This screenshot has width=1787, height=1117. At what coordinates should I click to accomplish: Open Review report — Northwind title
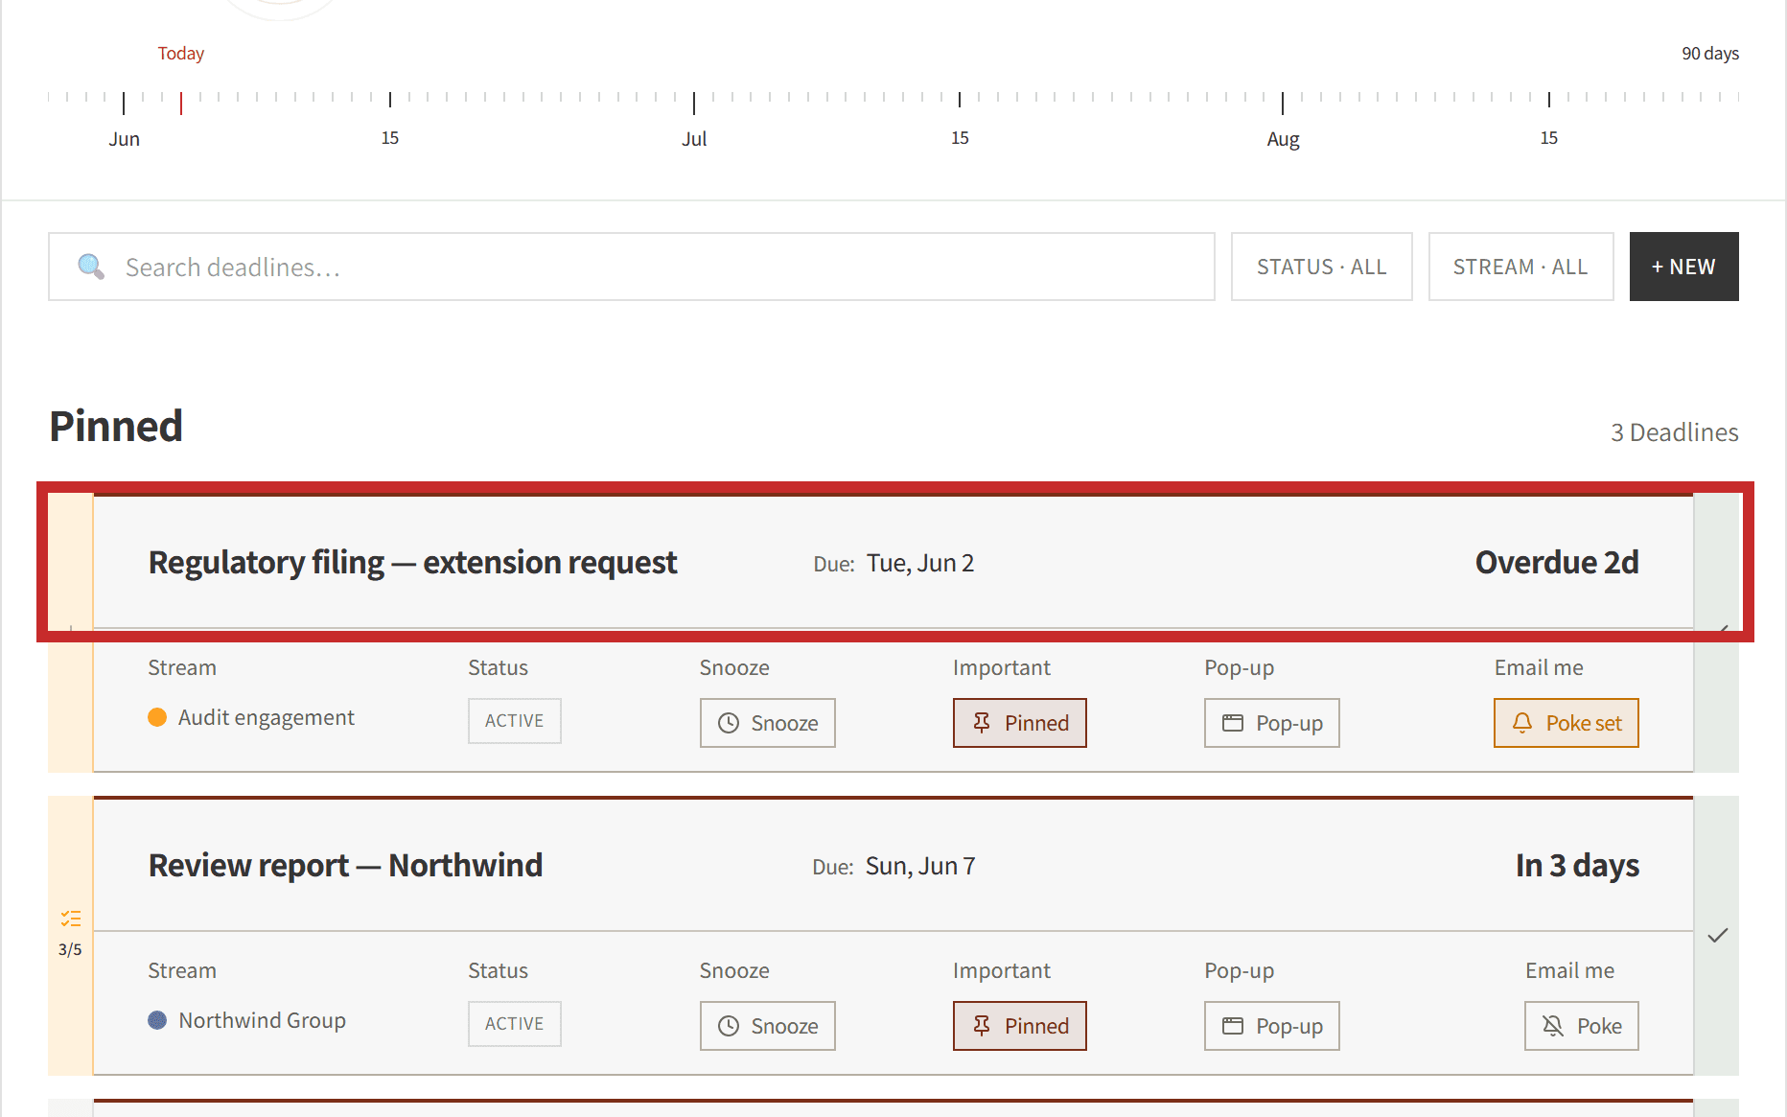click(345, 865)
